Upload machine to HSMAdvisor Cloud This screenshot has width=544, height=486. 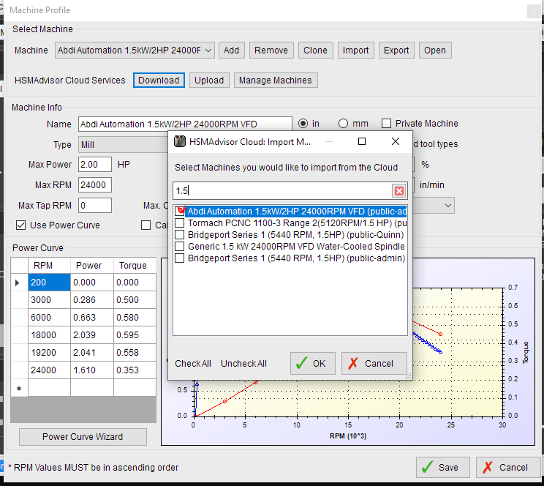click(x=209, y=81)
